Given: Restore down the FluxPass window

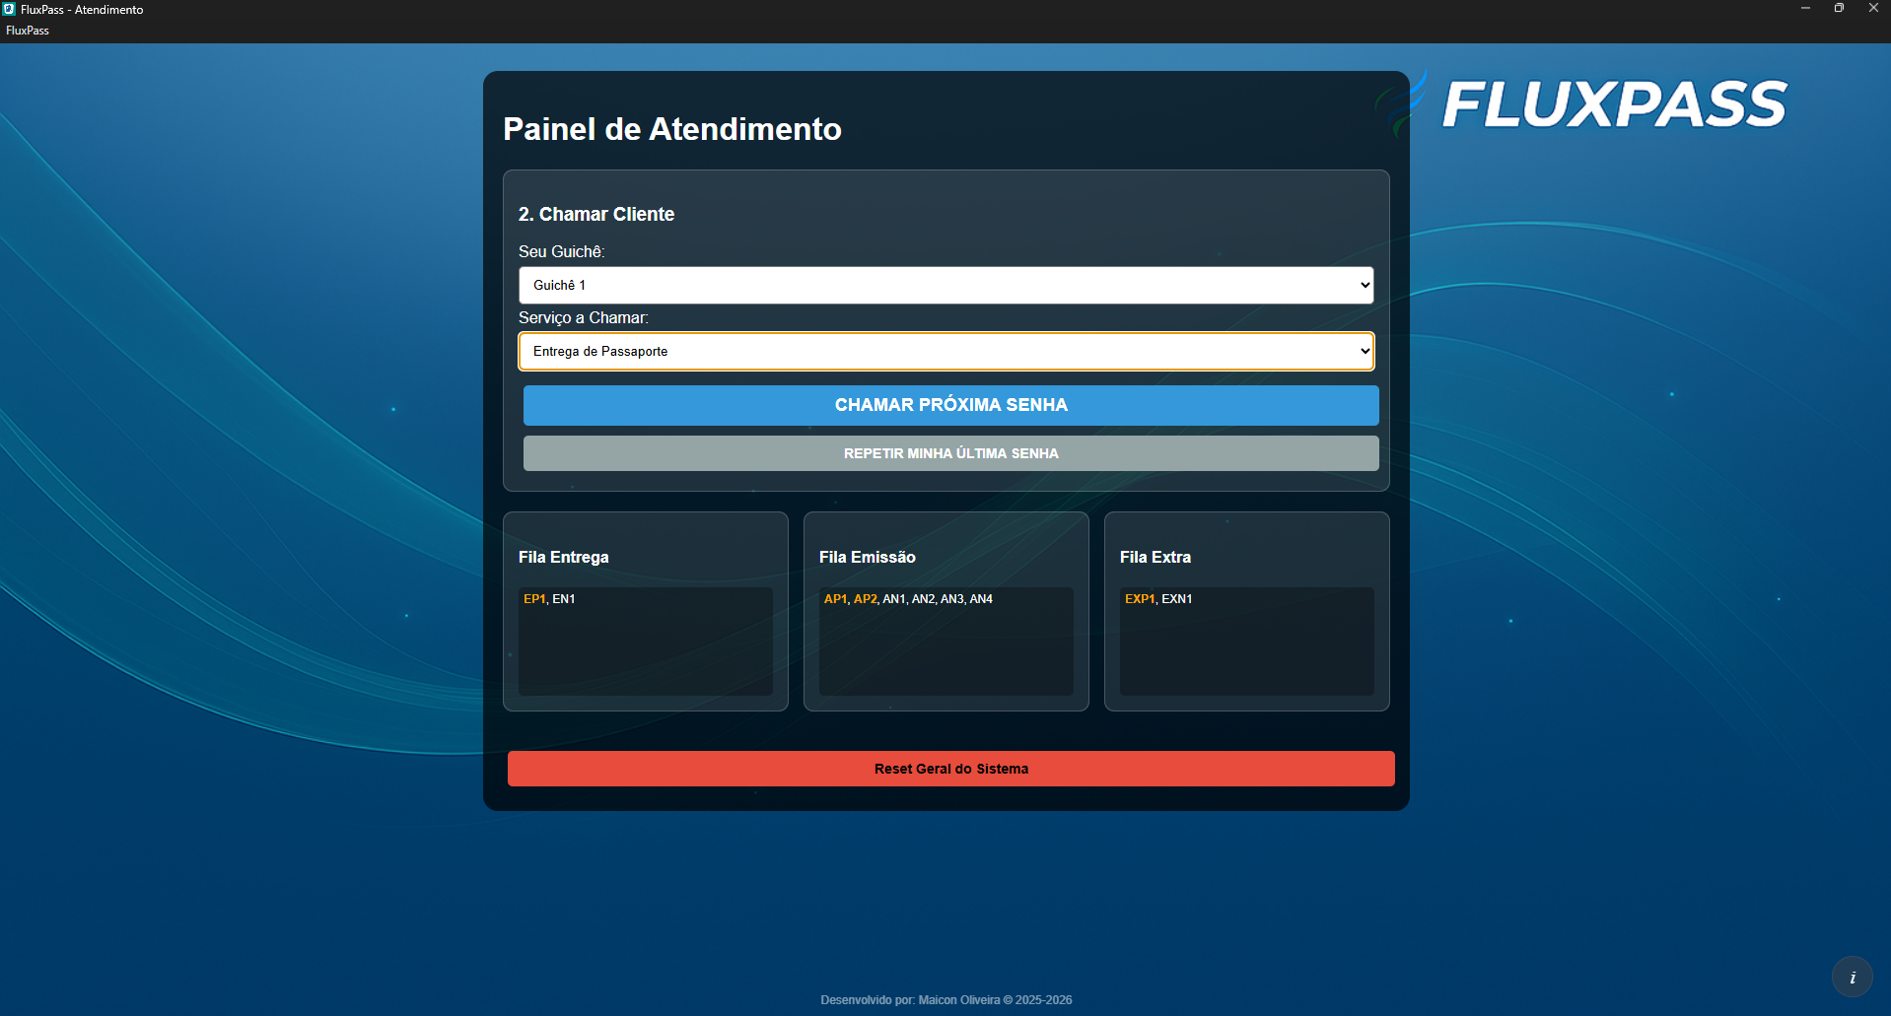Looking at the screenshot, I should 1839,8.
